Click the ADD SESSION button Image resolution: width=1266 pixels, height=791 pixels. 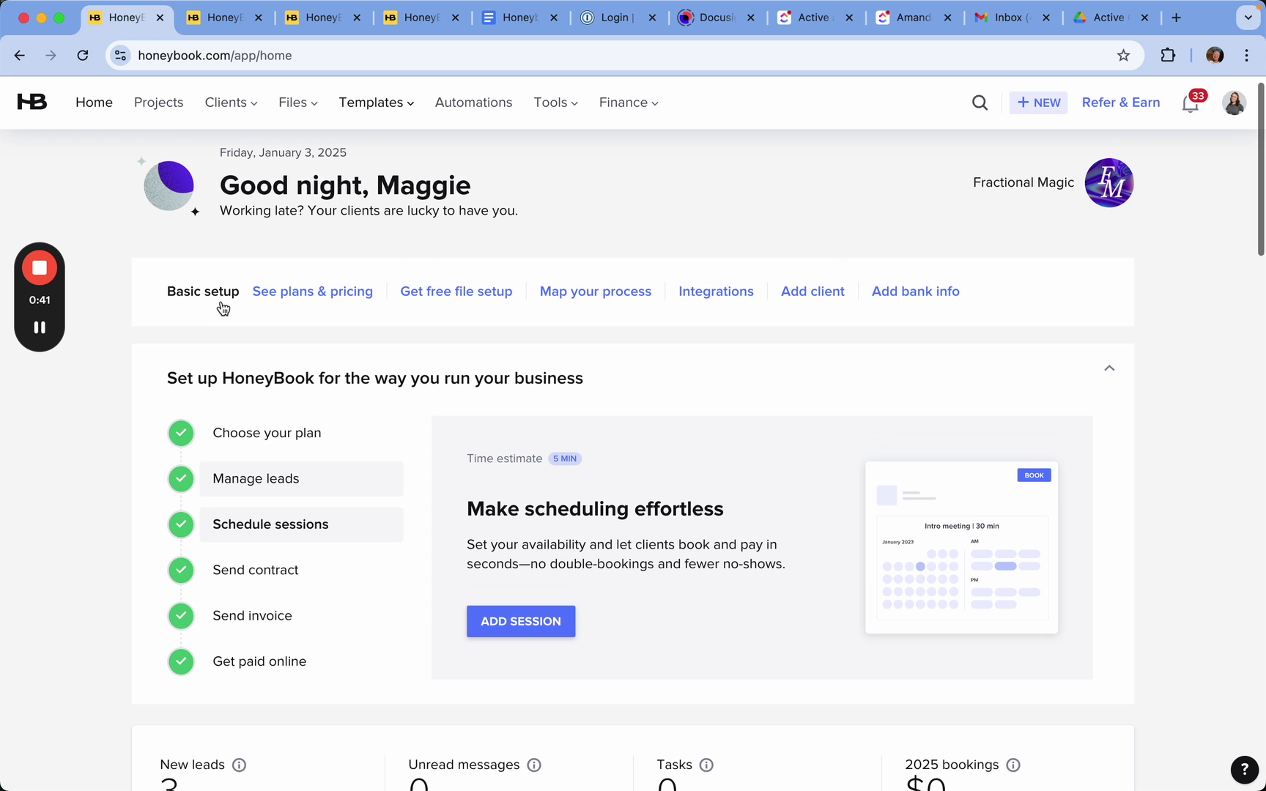tap(521, 621)
